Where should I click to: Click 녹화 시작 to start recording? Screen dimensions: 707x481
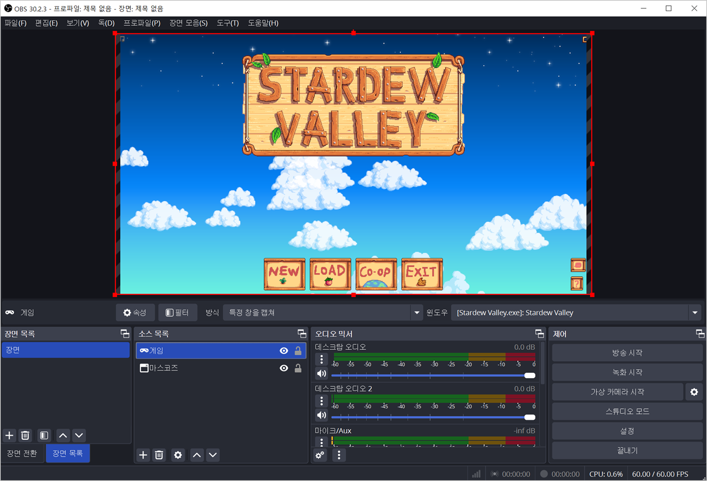[x=627, y=372]
